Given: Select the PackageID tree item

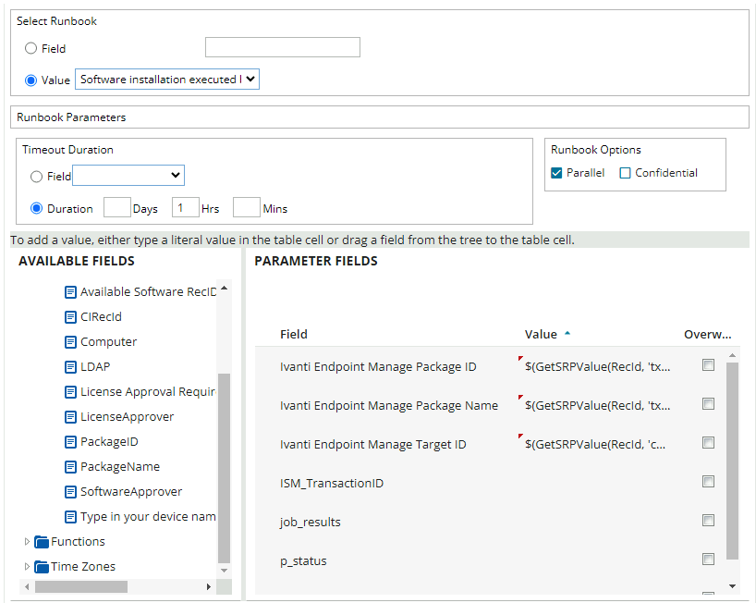Looking at the screenshot, I should coord(109,442).
